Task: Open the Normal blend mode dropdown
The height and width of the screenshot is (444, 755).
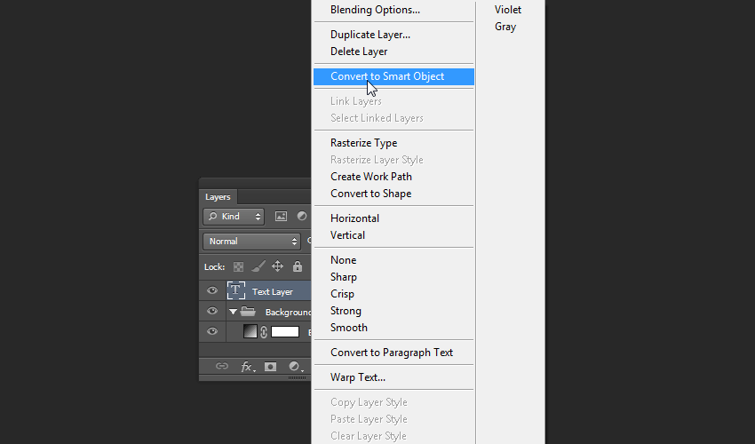Action: [x=253, y=241]
